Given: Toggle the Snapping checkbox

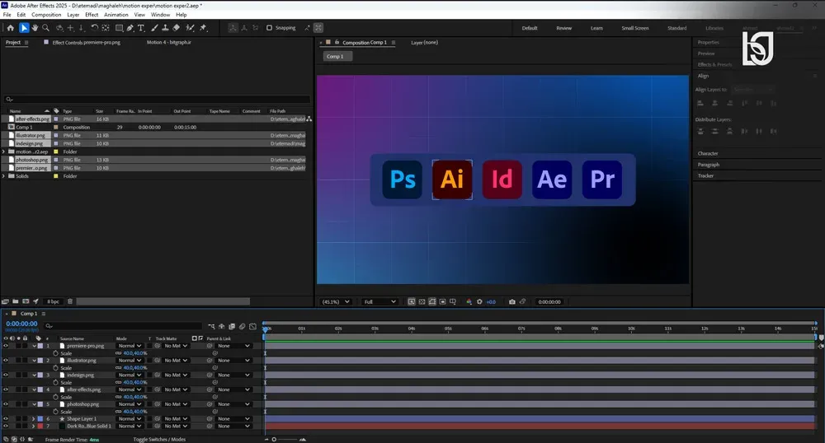Looking at the screenshot, I should [x=270, y=28].
